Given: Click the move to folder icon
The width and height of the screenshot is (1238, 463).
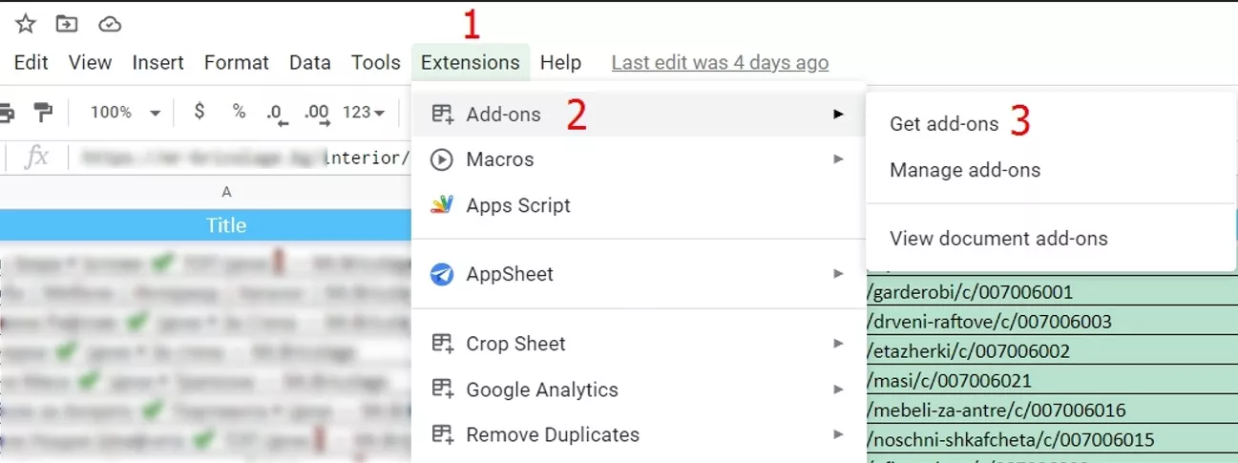Looking at the screenshot, I should [x=67, y=24].
